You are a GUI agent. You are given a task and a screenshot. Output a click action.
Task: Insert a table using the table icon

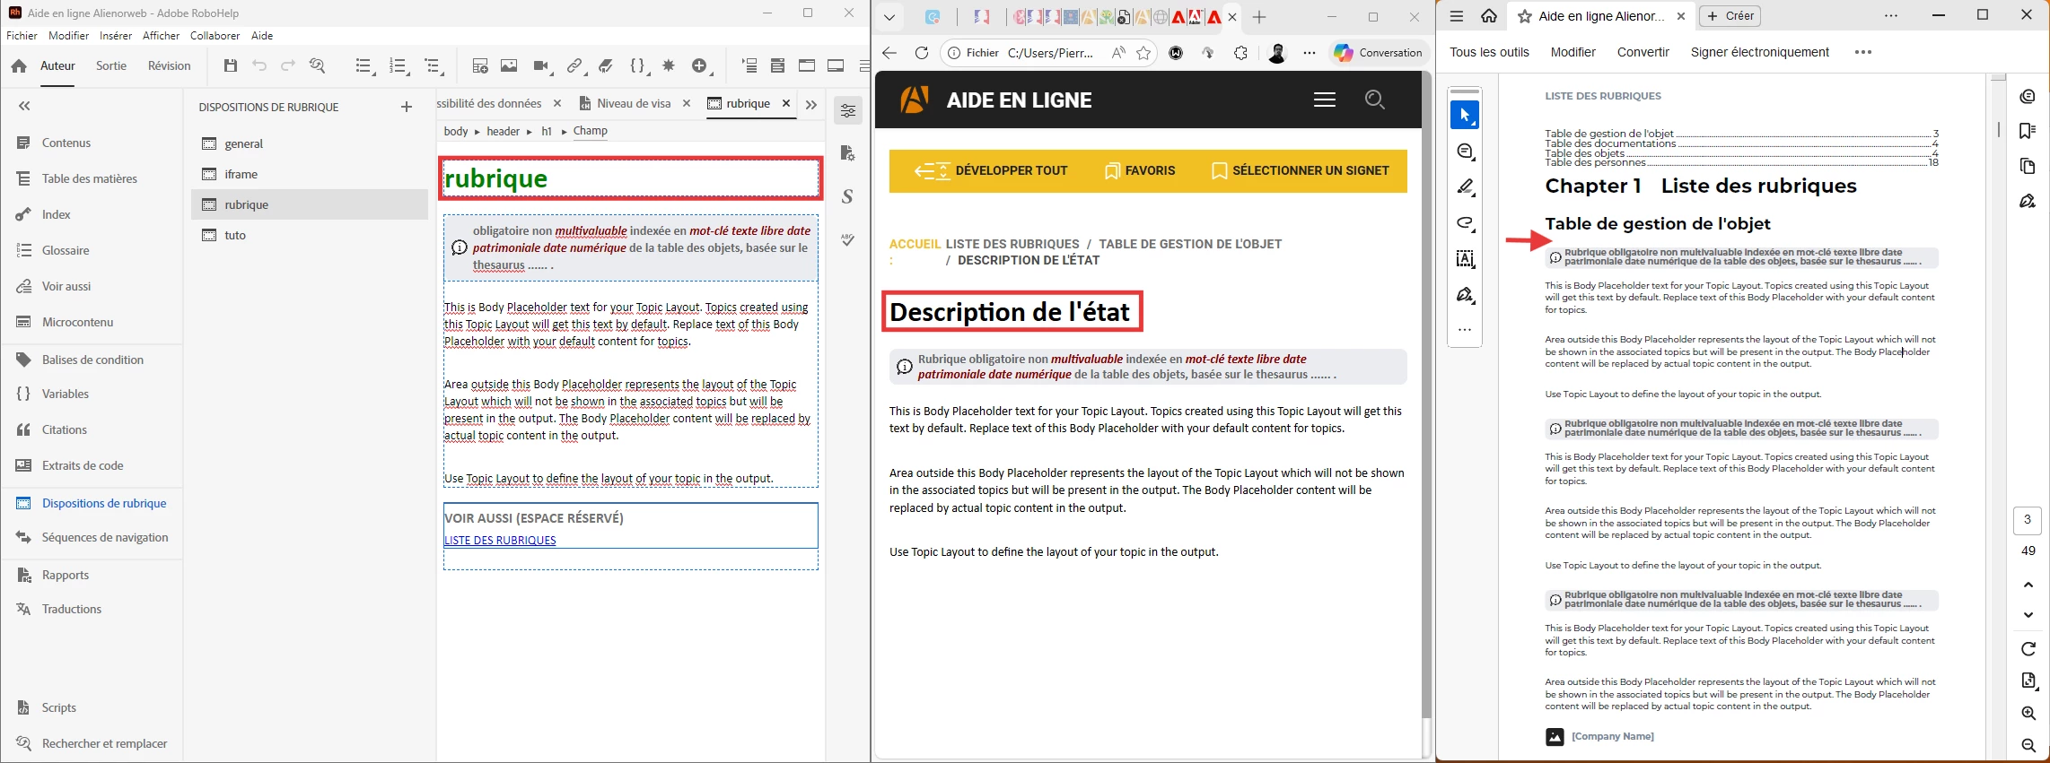480,65
